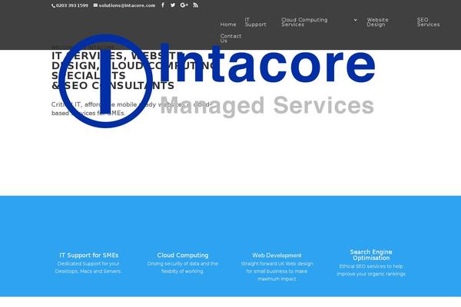Open the Contact Us menu item

[230, 38]
